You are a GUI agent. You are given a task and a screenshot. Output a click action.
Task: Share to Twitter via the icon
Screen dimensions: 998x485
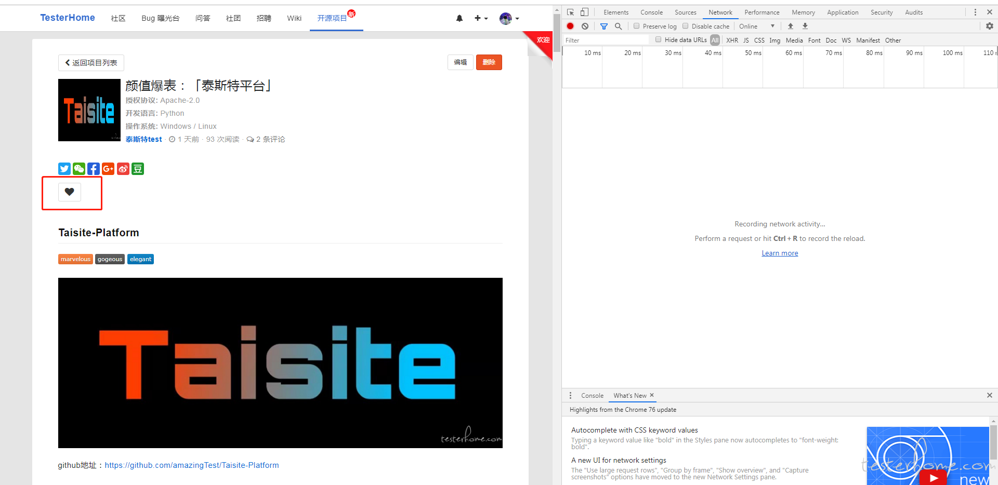tap(64, 169)
